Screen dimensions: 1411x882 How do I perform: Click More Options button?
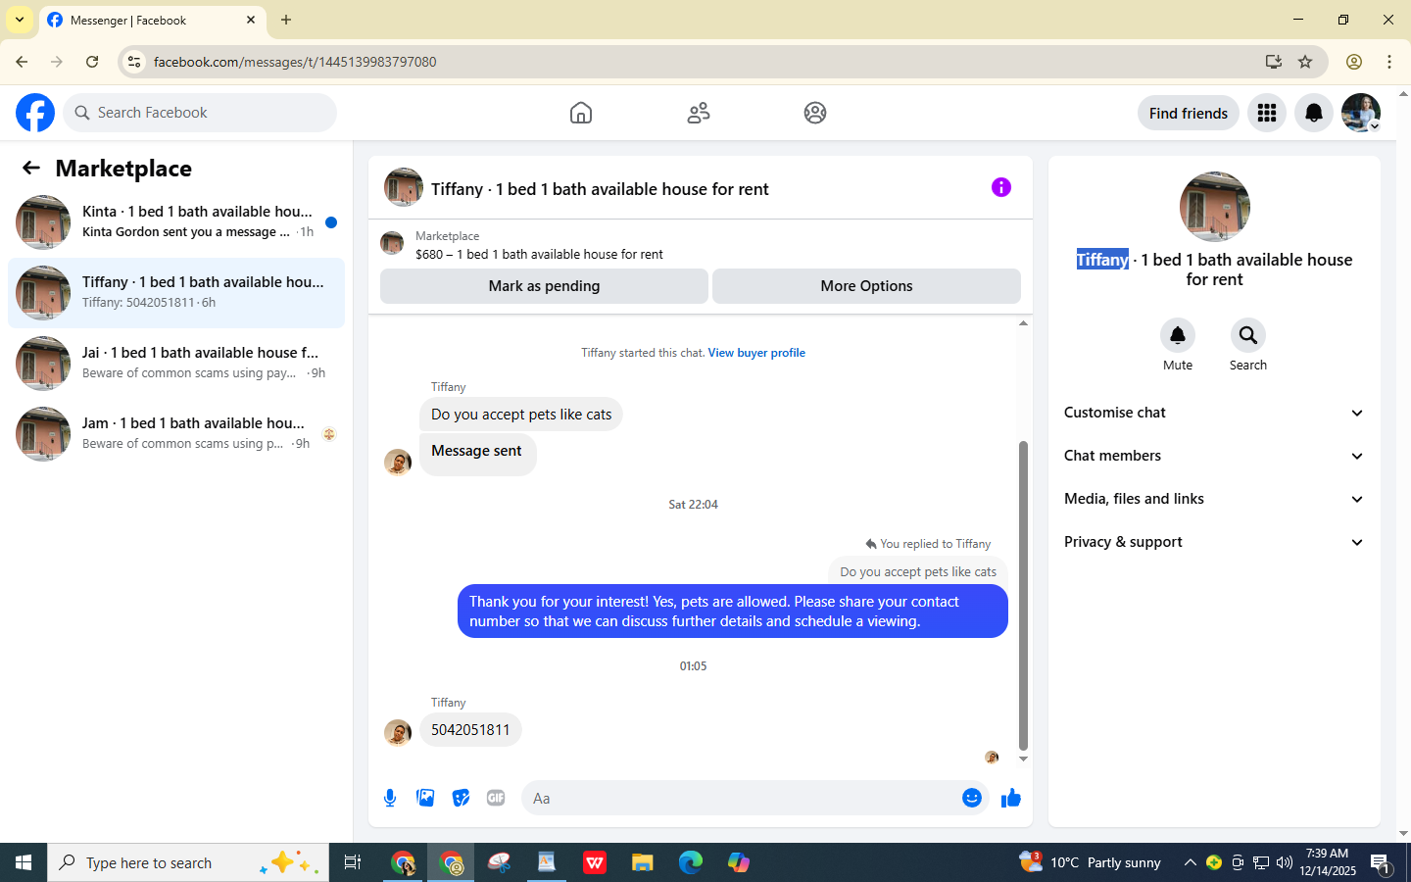[866, 286]
